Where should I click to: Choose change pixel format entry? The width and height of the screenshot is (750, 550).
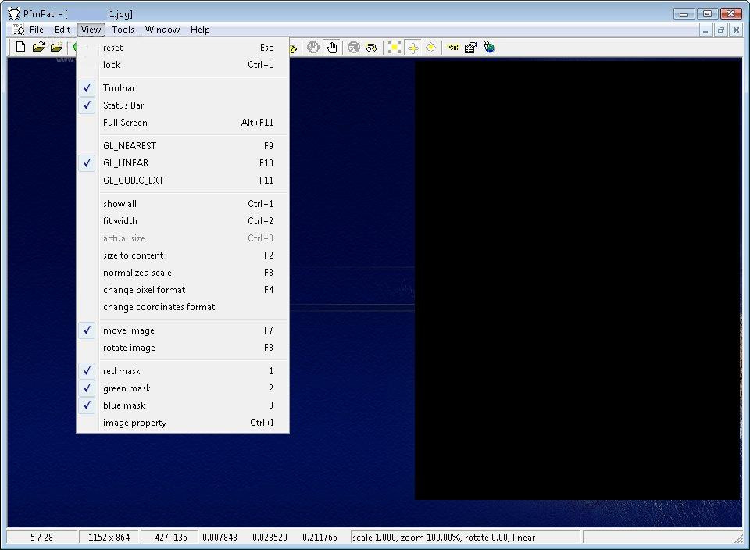coord(183,290)
